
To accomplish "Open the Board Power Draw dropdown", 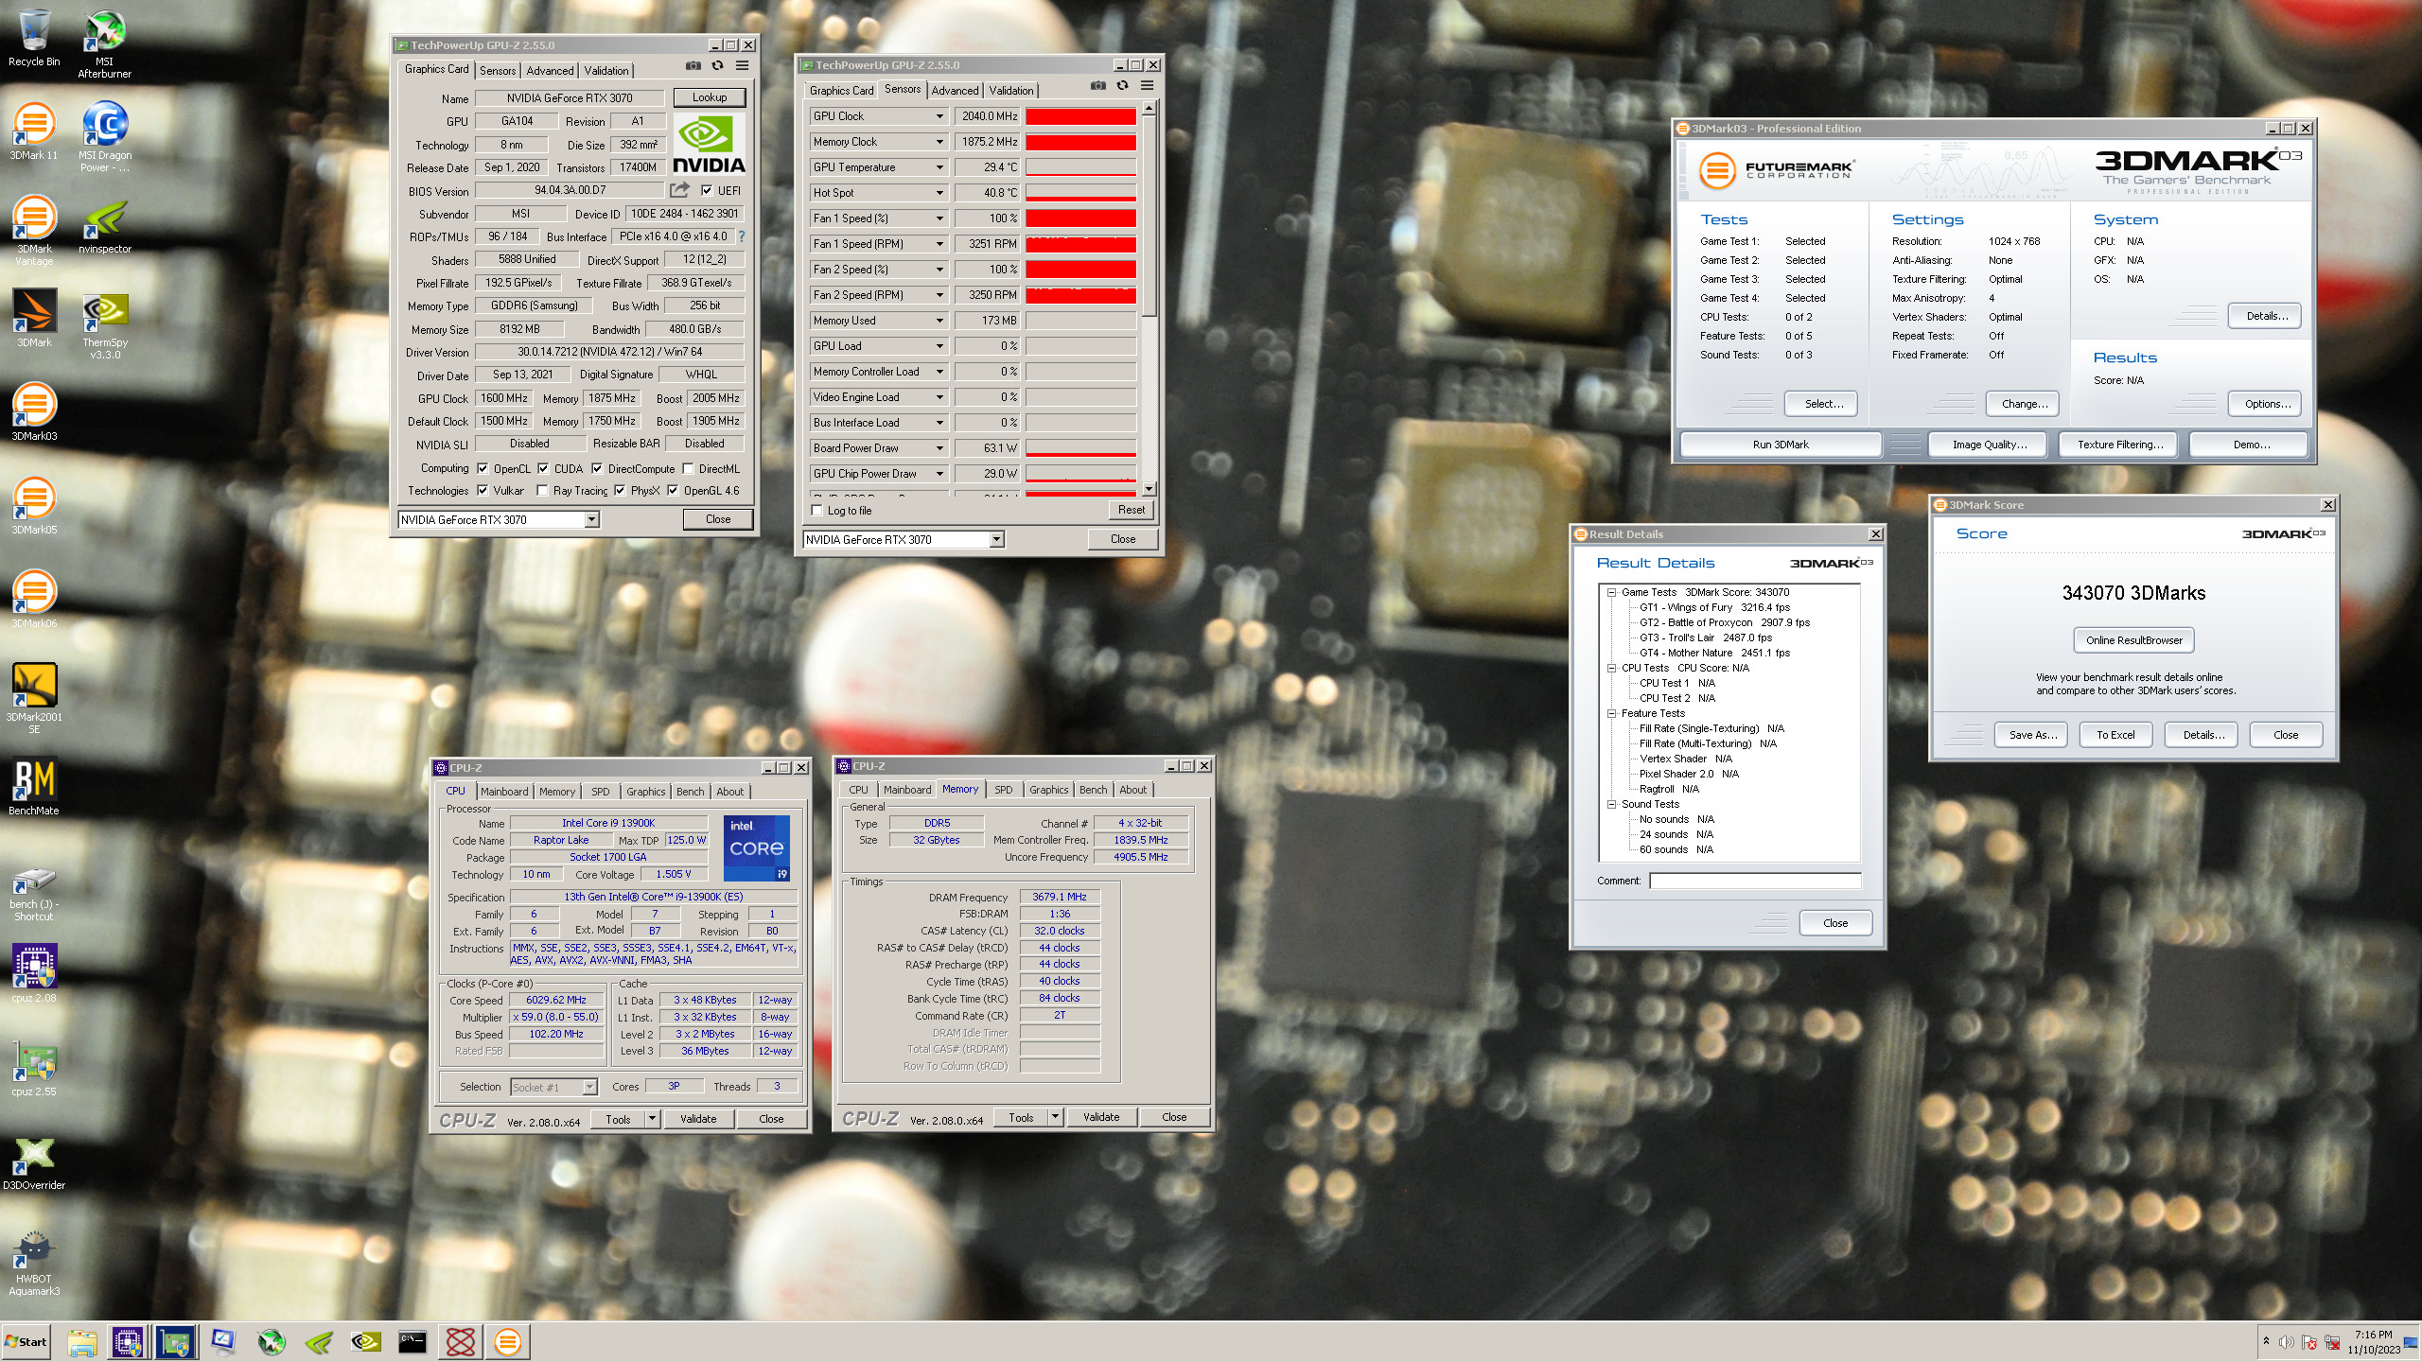I will (939, 448).
